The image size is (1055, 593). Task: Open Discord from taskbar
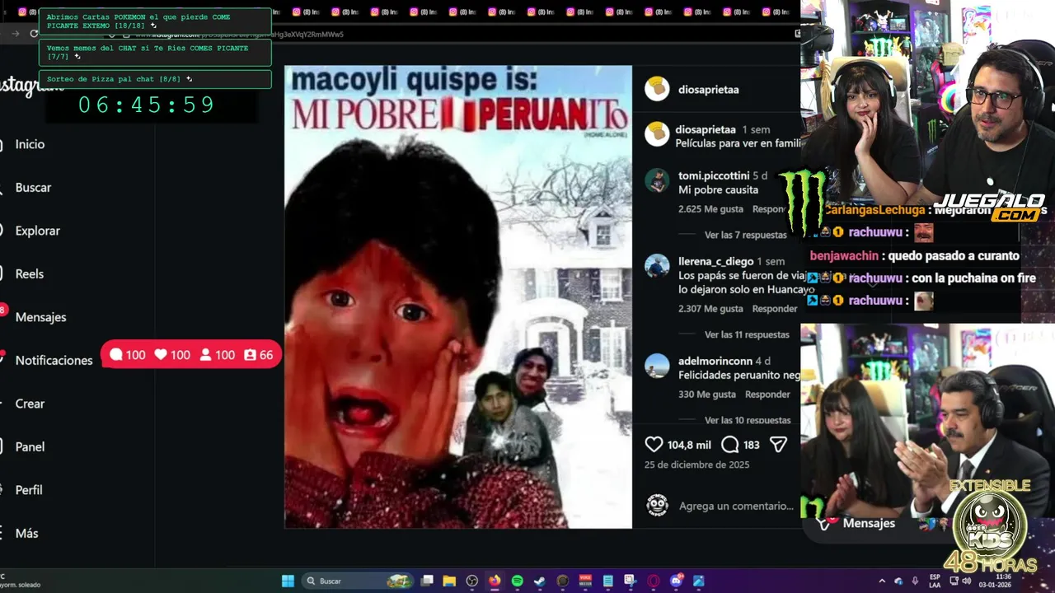point(677,581)
